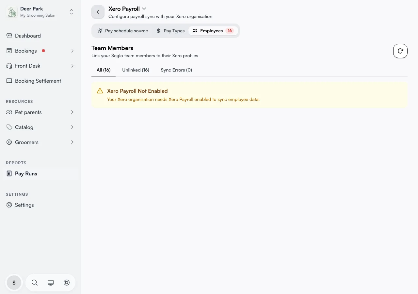Show the Sync Errors (0) tab
418x294 pixels.
176,70
